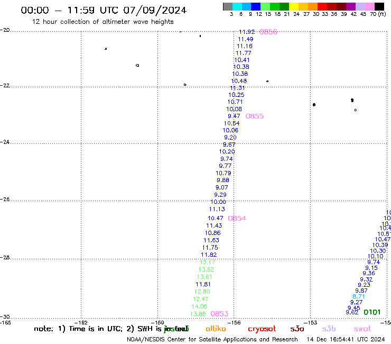Click the wave height value 10.41

click(242, 60)
